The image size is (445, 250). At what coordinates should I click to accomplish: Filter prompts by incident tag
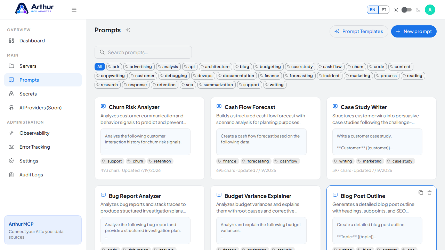330,76
